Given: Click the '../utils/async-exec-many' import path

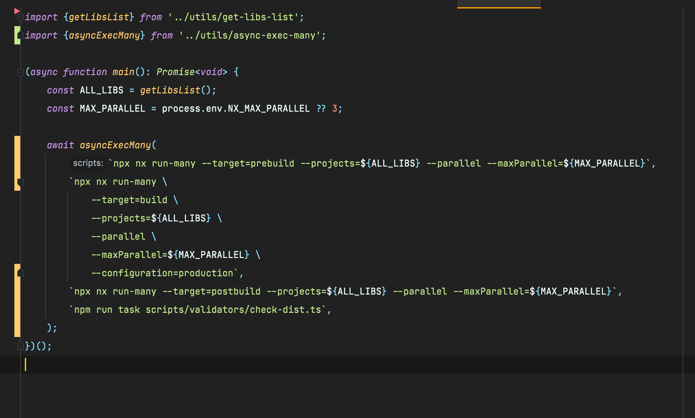Looking at the screenshot, I should point(252,35).
